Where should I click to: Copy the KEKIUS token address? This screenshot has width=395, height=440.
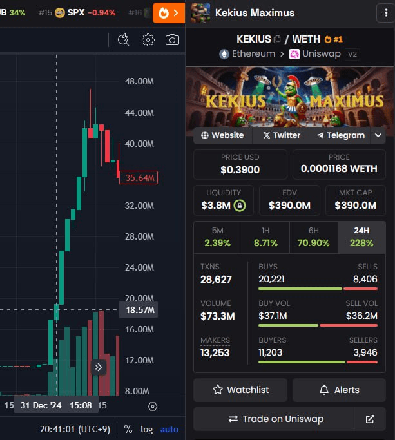pos(277,39)
